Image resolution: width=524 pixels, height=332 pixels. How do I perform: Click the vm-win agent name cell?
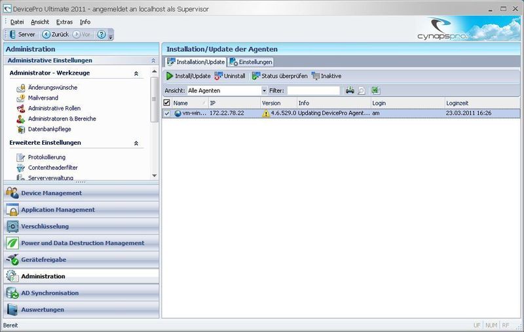[x=191, y=113]
